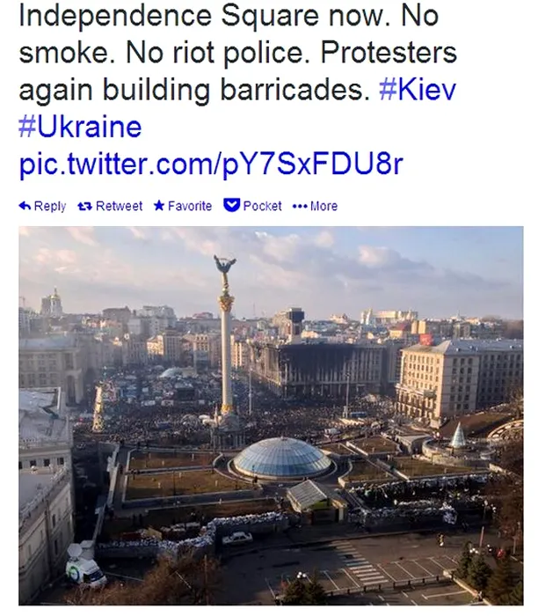538x616 pixels.
Task: Click the Retweet arrows icon
Action: coord(85,206)
